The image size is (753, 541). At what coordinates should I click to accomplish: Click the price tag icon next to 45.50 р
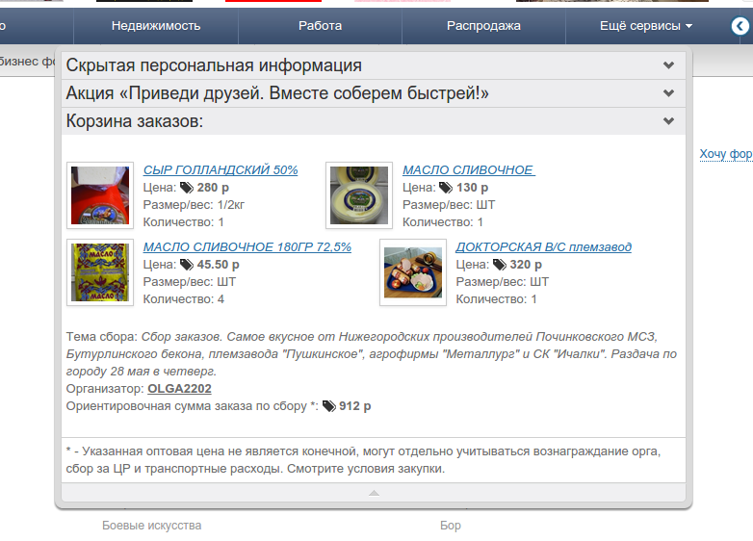tap(187, 264)
